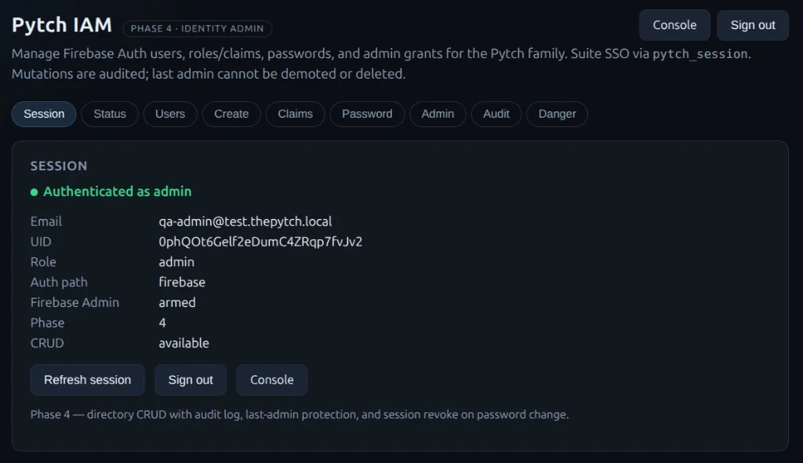The height and width of the screenshot is (463, 803).
Task: Click Sign out inside the session panel
Action: point(191,380)
